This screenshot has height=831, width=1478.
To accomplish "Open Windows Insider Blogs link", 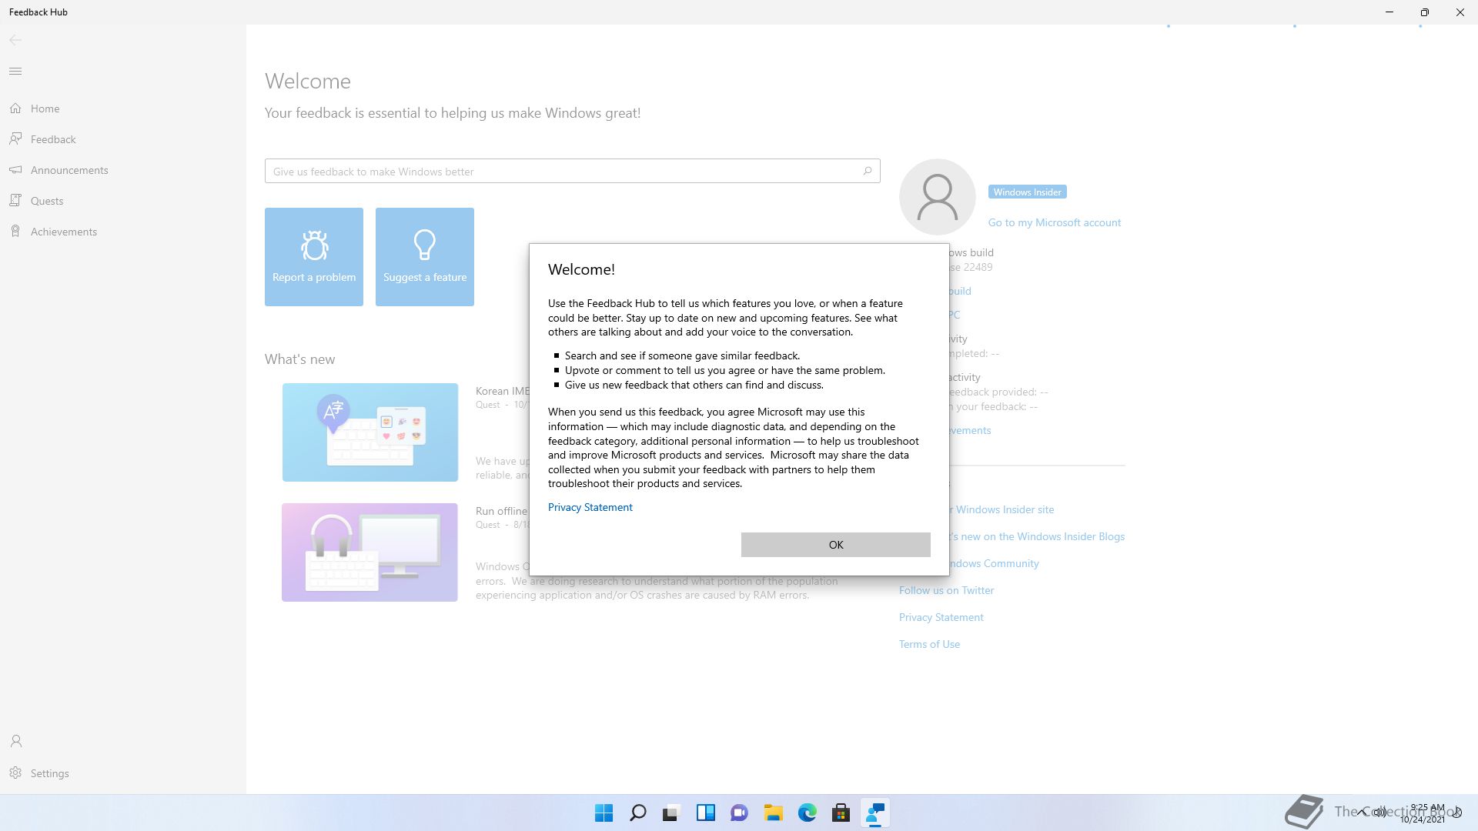I will (x=1035, y=536).
